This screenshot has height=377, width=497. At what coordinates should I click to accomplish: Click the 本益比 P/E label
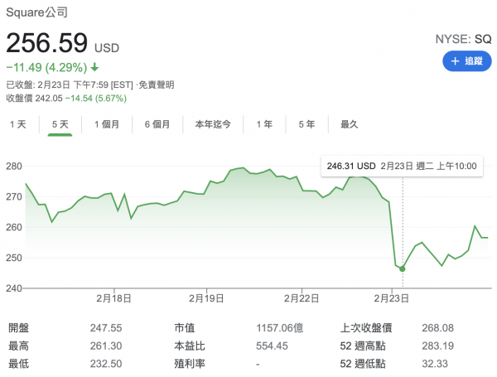pos(190,346)
